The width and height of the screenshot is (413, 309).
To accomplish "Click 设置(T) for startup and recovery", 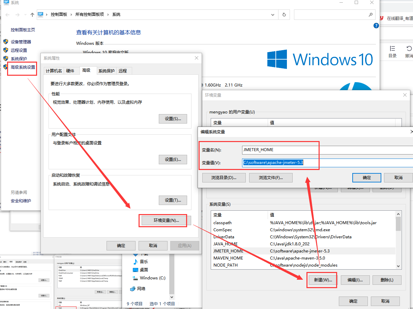I will pos(173,200).
